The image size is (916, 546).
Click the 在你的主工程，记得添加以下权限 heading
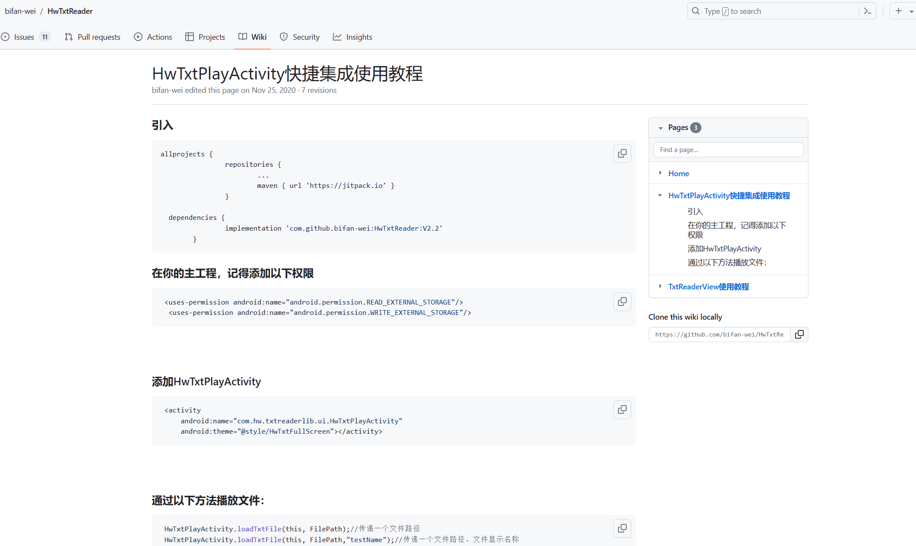233,273
